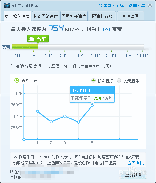Click the clock icon beside 近期网速
The width and height of the screenshot is (156, 183).
(17, 80)
